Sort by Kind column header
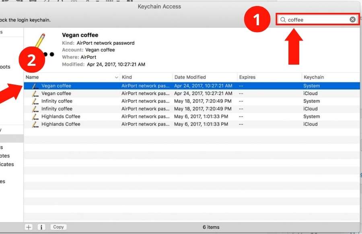The height and width of the screenshot is (234, 362). click(x=127, y=77)
